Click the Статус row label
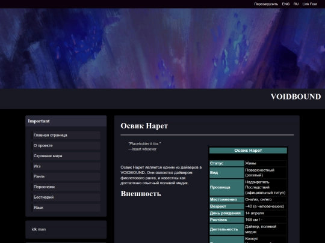This screenshot has height=243, width=325. click(x=227, y=163)
